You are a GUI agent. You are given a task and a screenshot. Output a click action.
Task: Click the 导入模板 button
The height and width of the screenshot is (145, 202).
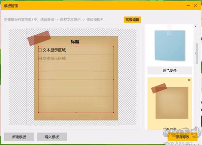52,137
